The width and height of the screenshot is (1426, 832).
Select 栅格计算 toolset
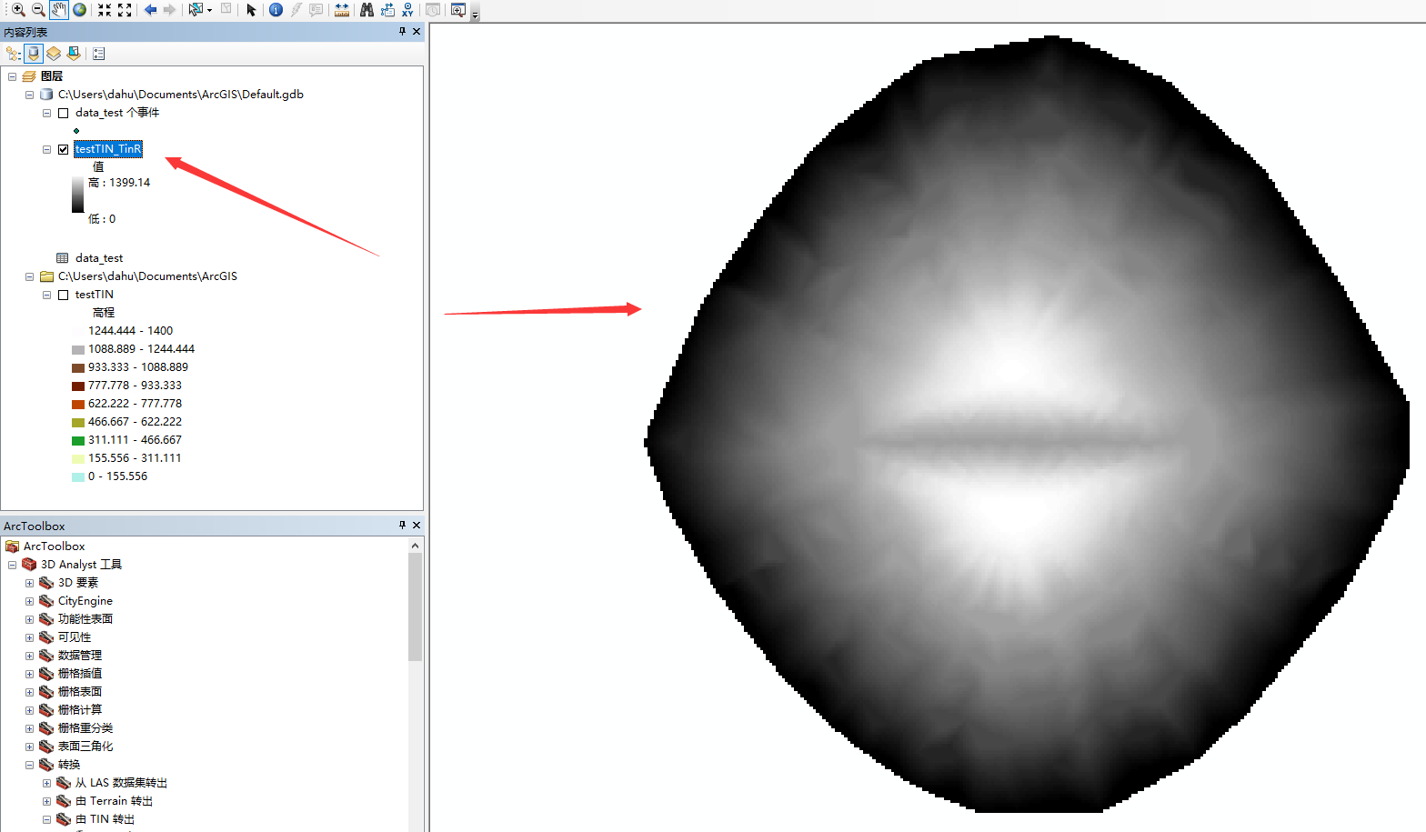point(80,710)
